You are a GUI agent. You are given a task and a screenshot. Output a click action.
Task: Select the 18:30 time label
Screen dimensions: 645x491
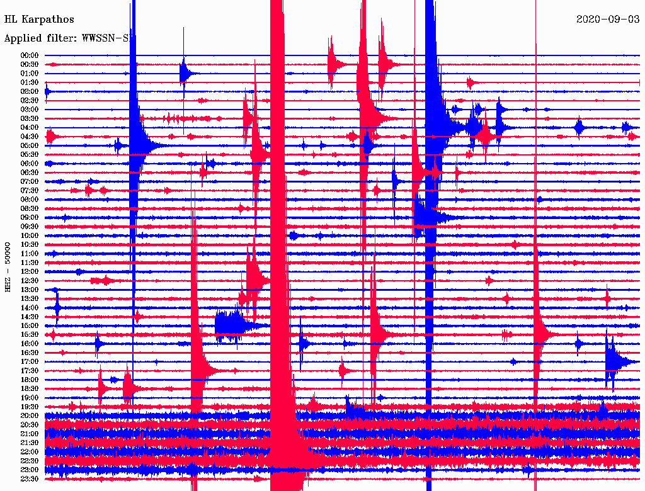(30, 389)
